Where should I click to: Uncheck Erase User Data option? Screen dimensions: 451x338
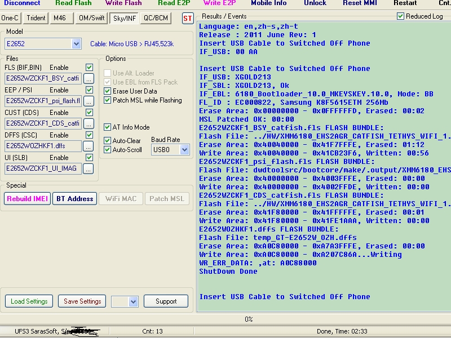coord(107,91)
